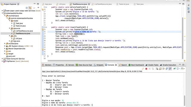This screenshot has height=107, width=191.
Task: Open Project Explorer view menu arrow
Action: [38, 8]
